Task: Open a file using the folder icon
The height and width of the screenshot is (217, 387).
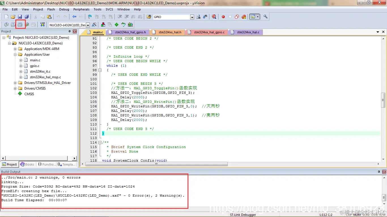Action: pyautogui.click(x=13, y=17)
